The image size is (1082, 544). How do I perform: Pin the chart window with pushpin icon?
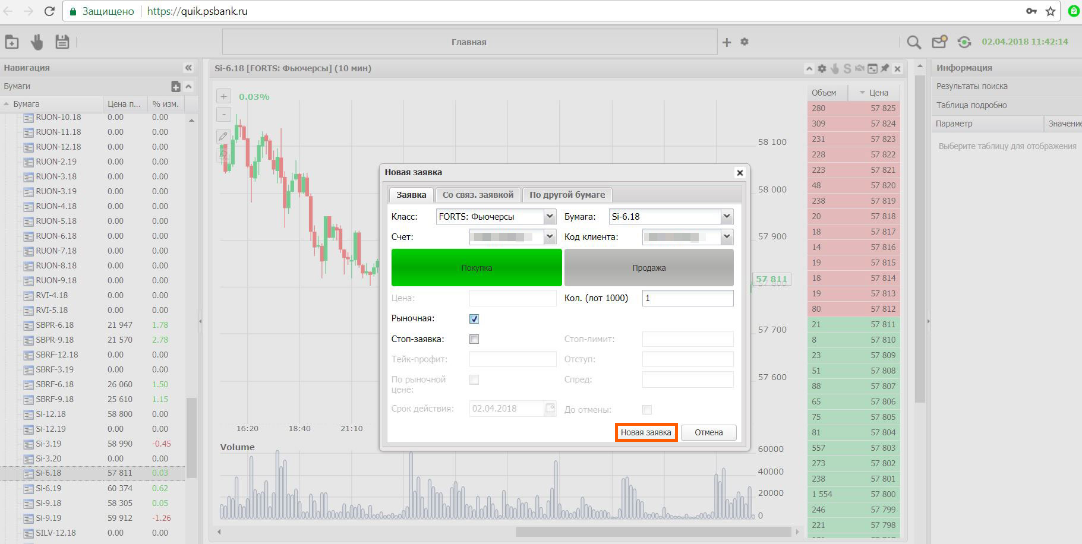[885, 68]
